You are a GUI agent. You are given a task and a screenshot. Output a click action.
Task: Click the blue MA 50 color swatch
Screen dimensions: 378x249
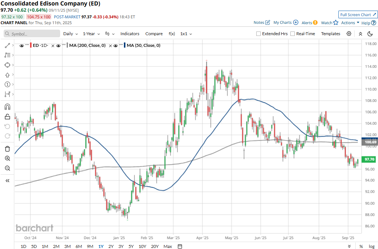[x=125, y=45]
